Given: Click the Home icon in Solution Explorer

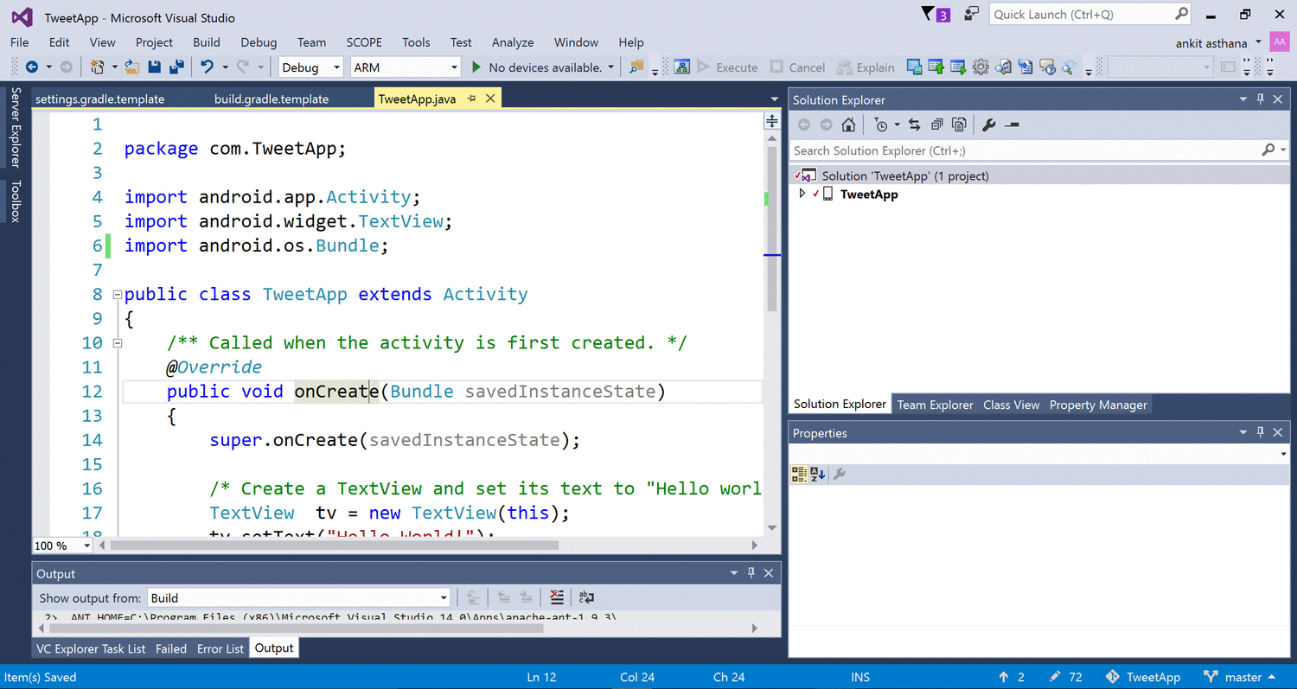Looking at the screenshot, I should tap(848, 125).
